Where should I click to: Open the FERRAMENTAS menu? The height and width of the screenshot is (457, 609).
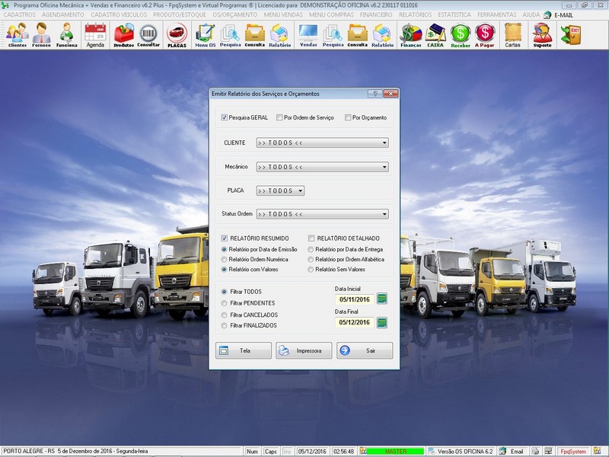(x=497, y=14)
